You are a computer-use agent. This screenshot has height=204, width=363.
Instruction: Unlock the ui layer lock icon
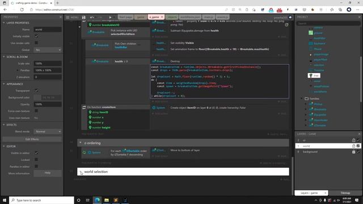(x=353, y=140)
